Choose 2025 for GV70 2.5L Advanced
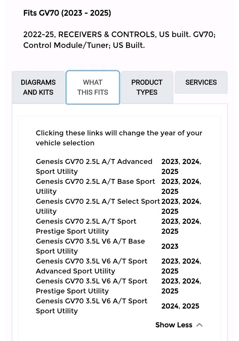 click(x=170, y=172)
